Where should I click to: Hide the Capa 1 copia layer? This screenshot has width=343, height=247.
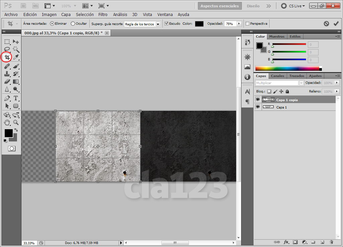point(258,99)
